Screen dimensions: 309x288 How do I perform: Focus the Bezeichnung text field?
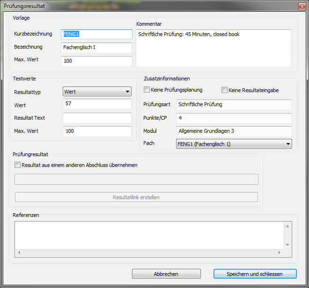point(96,48)
